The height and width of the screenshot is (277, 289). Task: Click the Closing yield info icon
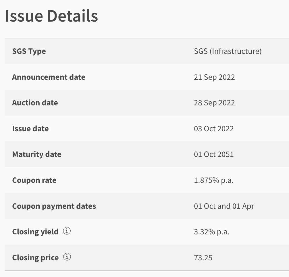(67, 231)
